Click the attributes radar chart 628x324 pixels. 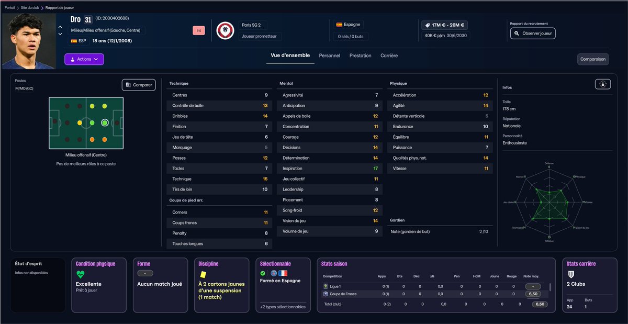pos(549,202)
